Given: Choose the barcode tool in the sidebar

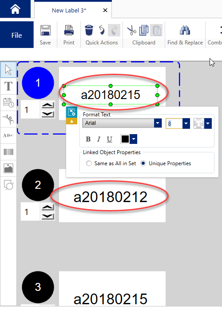Looking at the screenshot, I should point(8,152).
